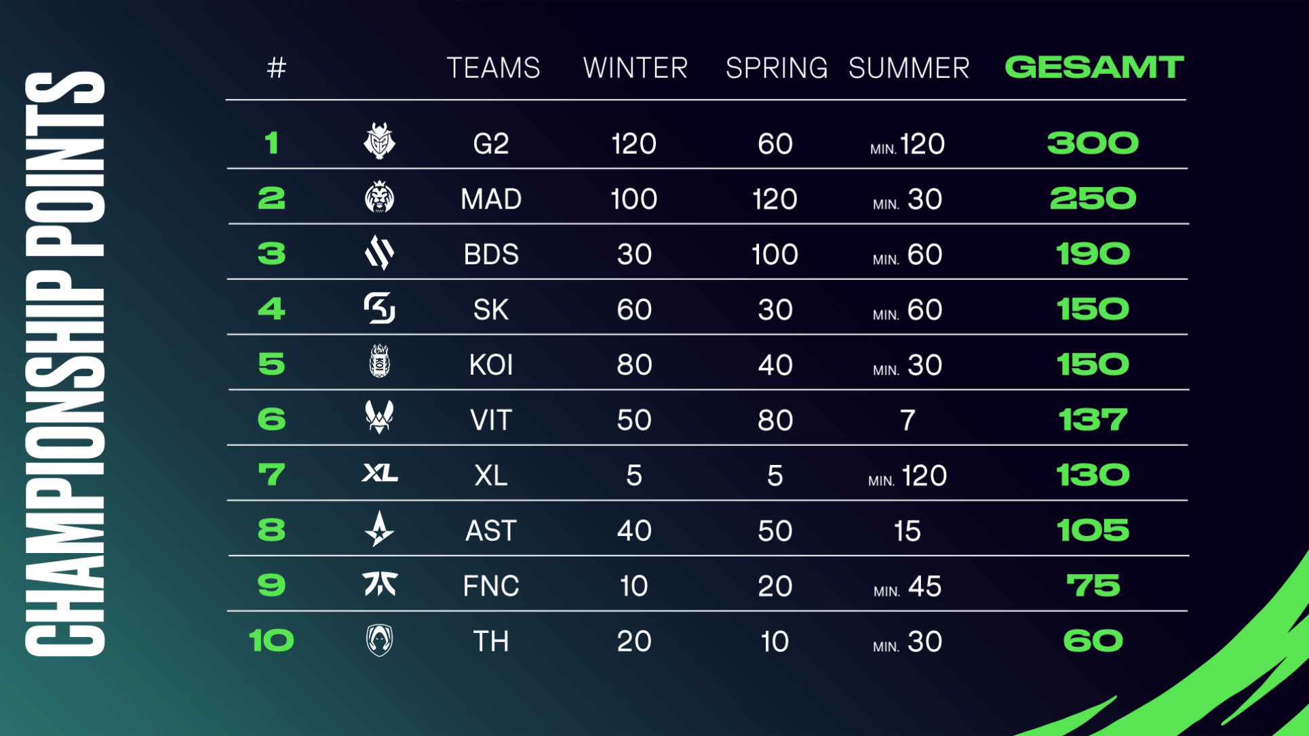Click the TEAMS column header
Viewport: 1309px width, 736px height.
[493, 68]
